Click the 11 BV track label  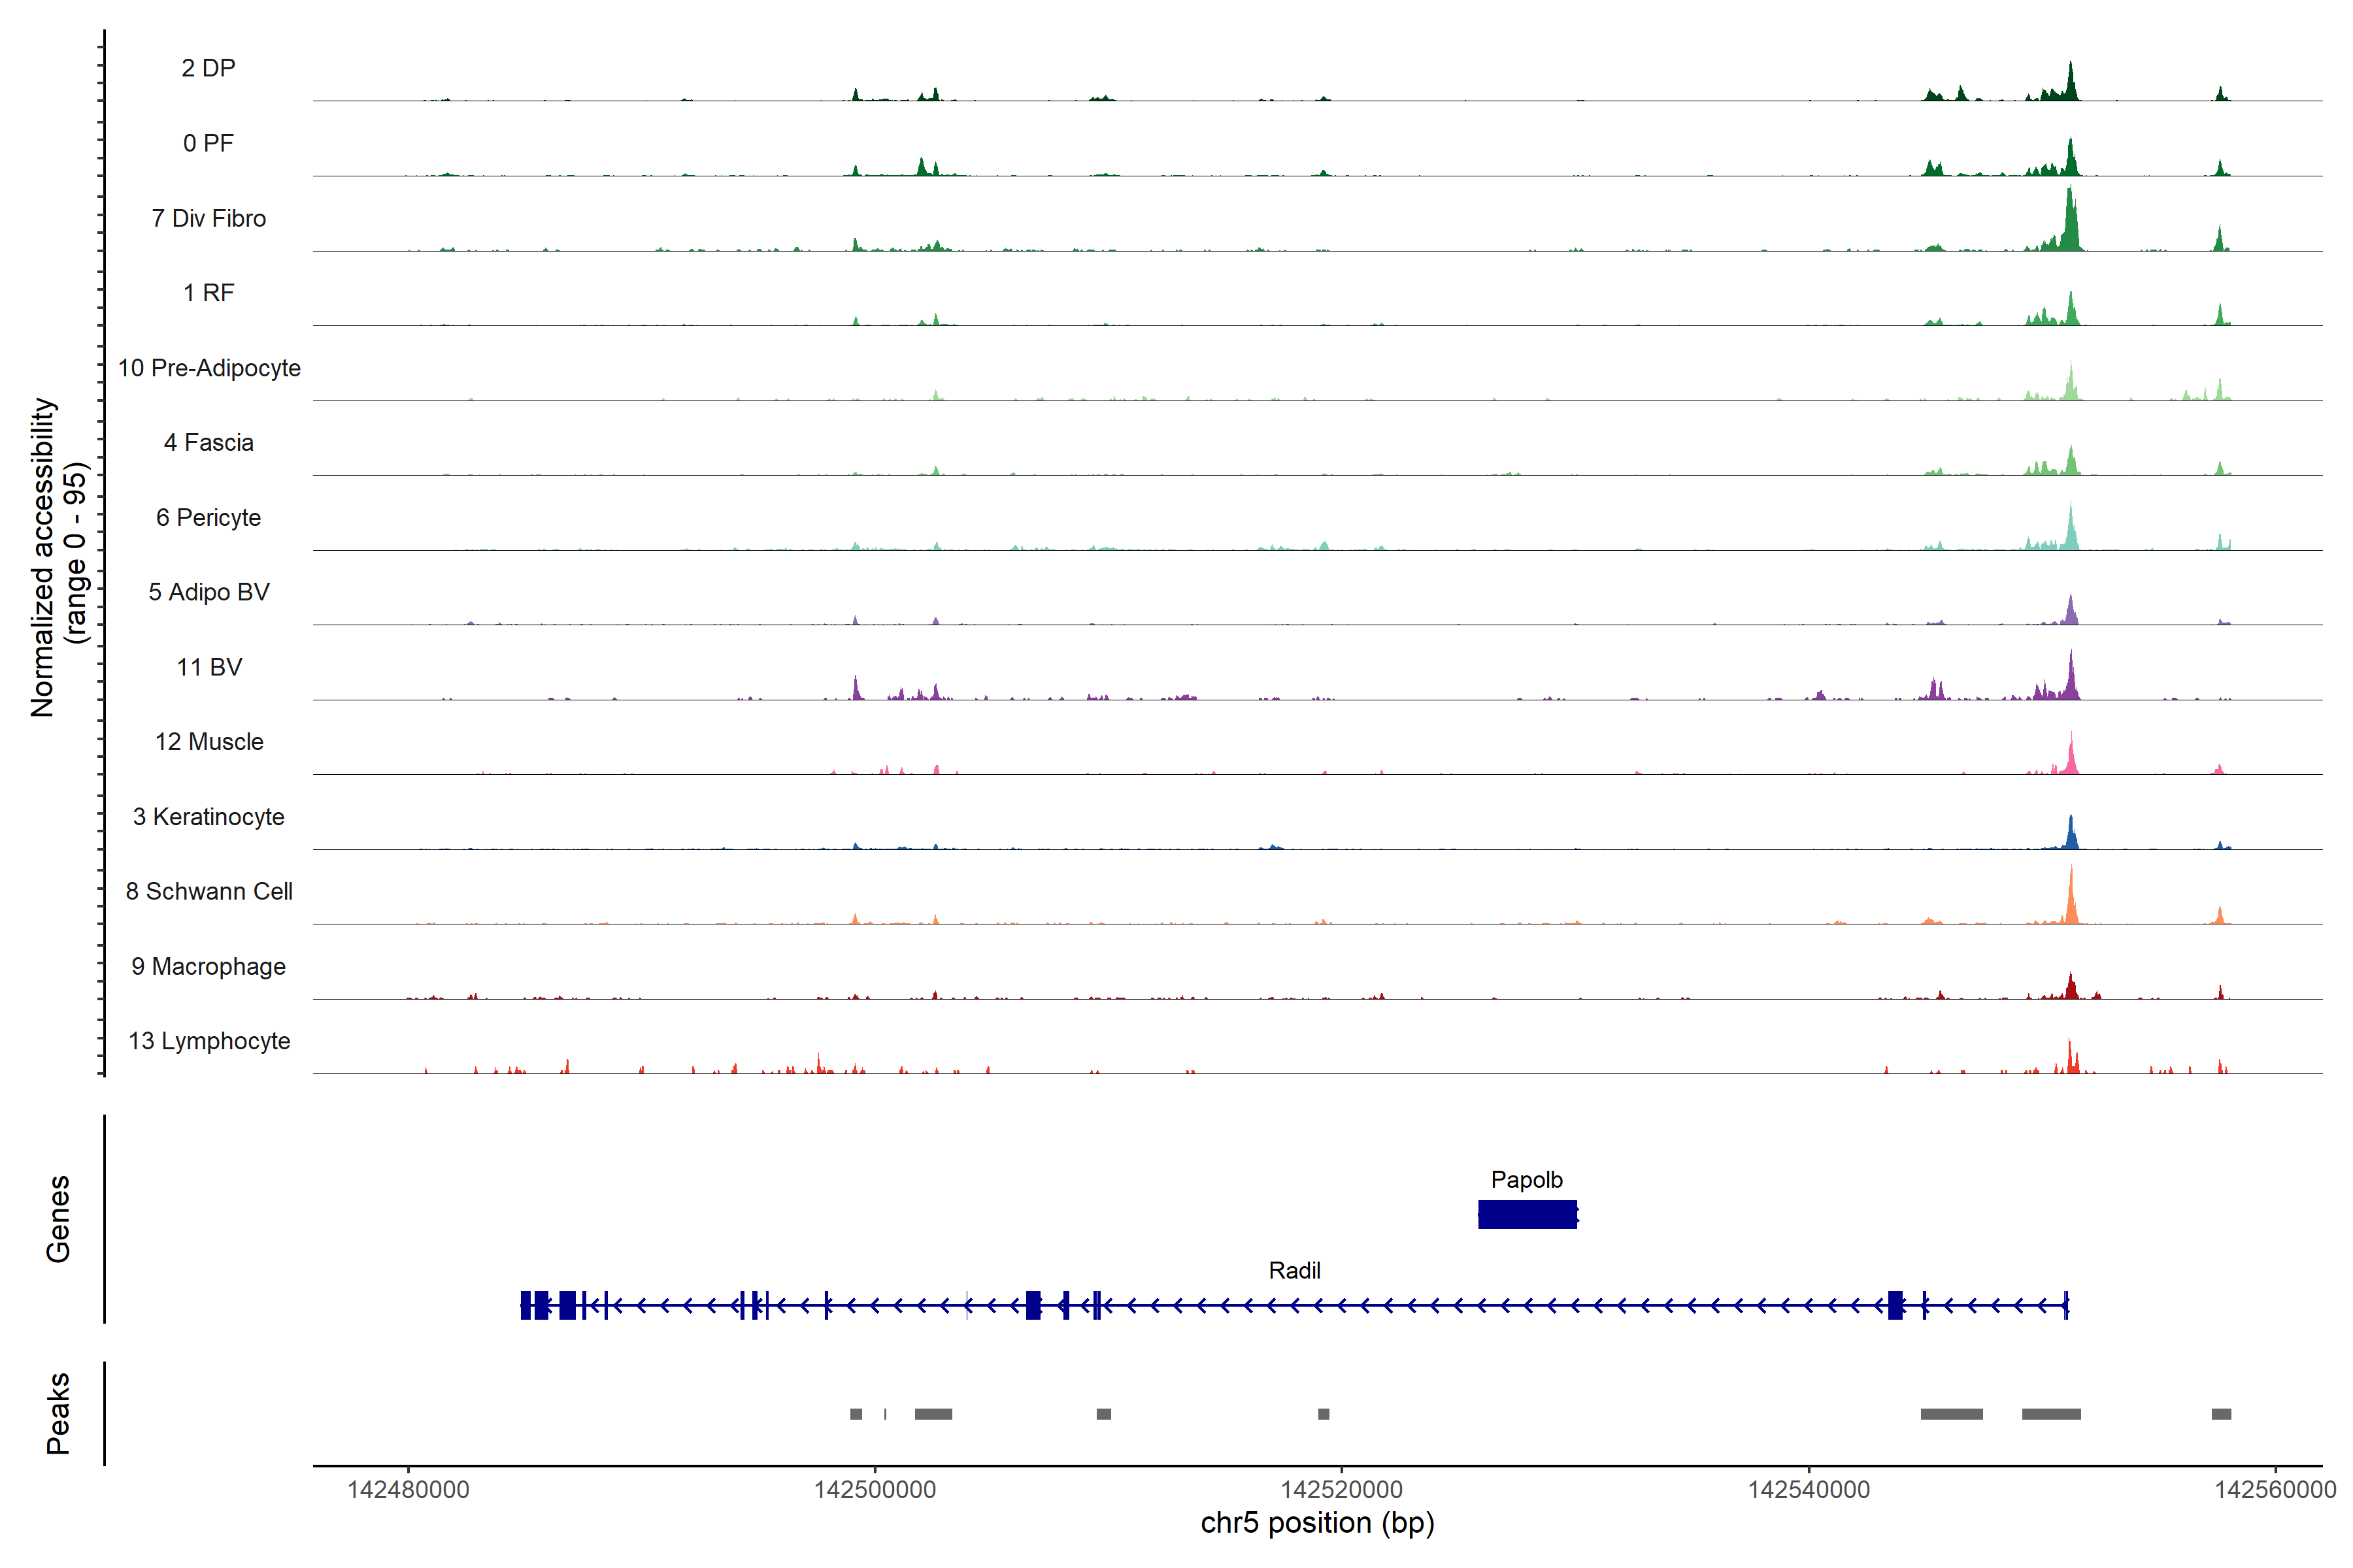[x=209, y=667]
